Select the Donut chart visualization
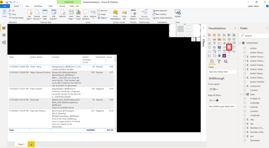 229,43
